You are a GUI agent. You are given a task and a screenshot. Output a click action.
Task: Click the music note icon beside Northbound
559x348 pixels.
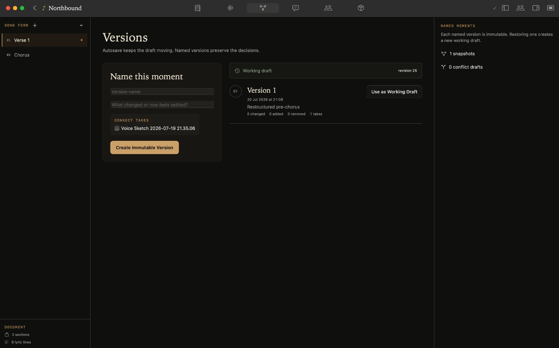pyautogui.click(x=44, y=8)
